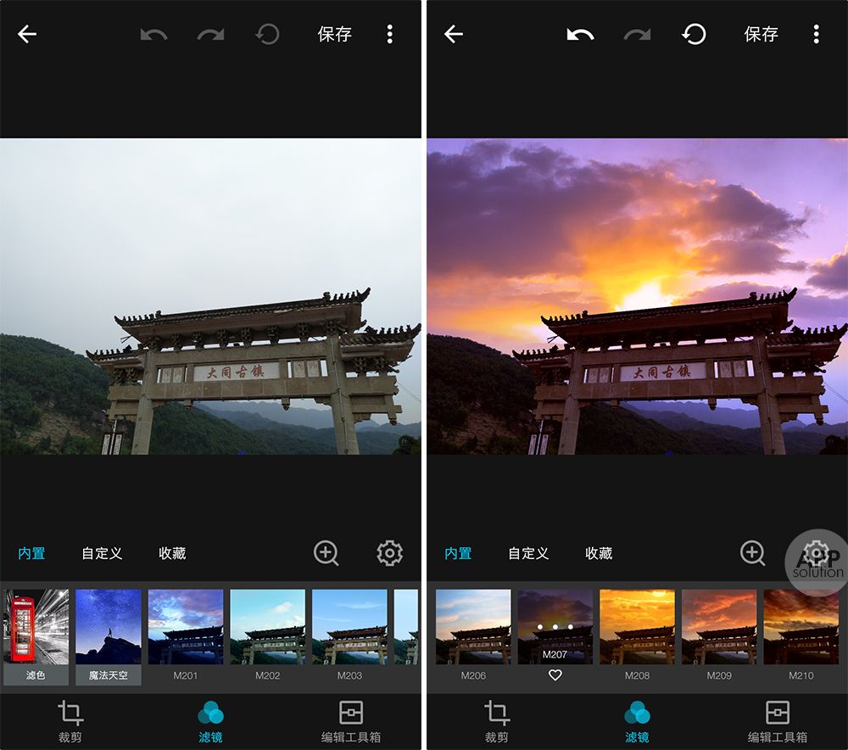848x750 pixels.
Task: Select filter M209 from the filter strip
Action: point(719,626)
